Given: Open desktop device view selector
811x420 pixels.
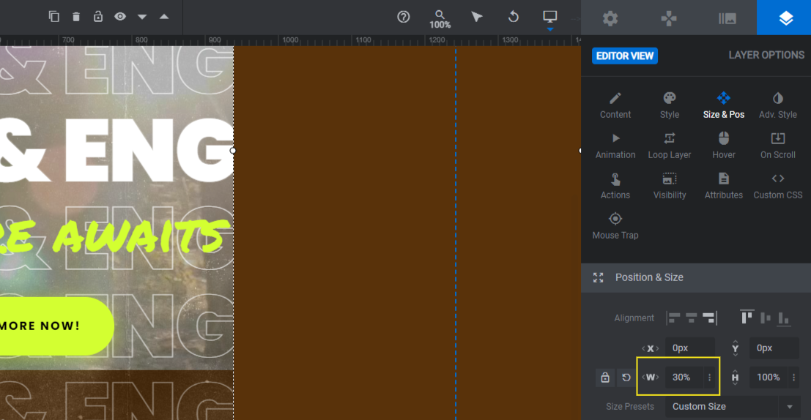Looking at the screenshot, I should [x=549, y=18].
